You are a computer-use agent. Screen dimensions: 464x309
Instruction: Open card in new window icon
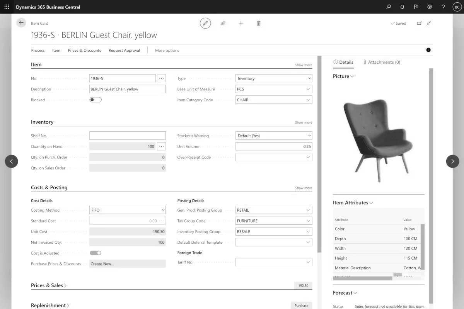coord(419,23)
